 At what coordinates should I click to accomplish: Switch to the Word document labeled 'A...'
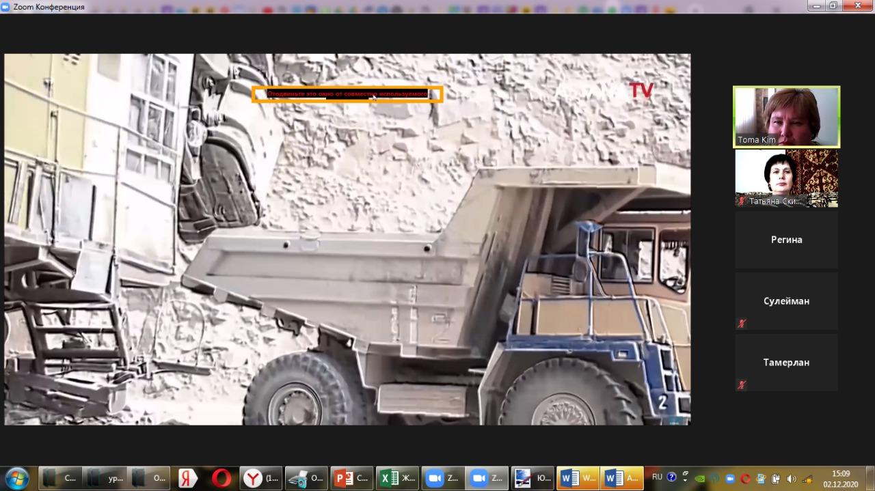pyautogui.click(x=622, y=478)
